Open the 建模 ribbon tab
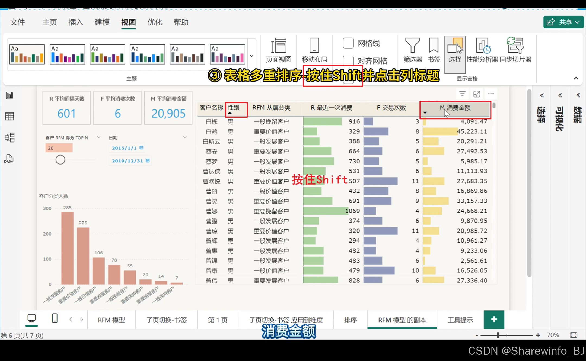 (x=102, y=22)
